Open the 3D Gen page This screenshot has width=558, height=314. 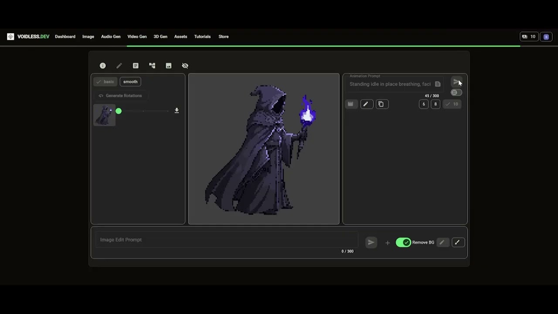[x=160, y=37]
